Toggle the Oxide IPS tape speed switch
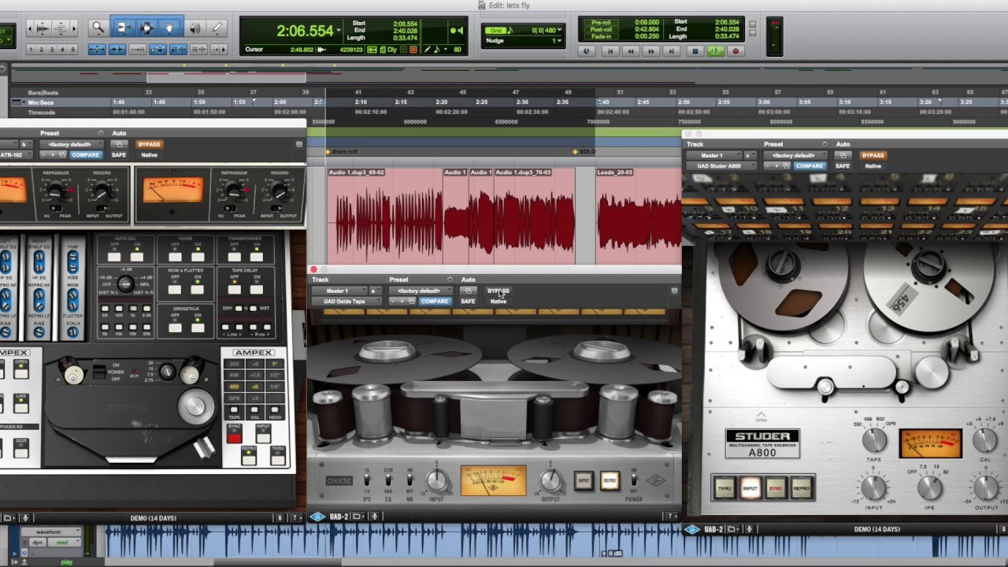This screenshot has height=567, width=1008. click(x=366, y=480)
